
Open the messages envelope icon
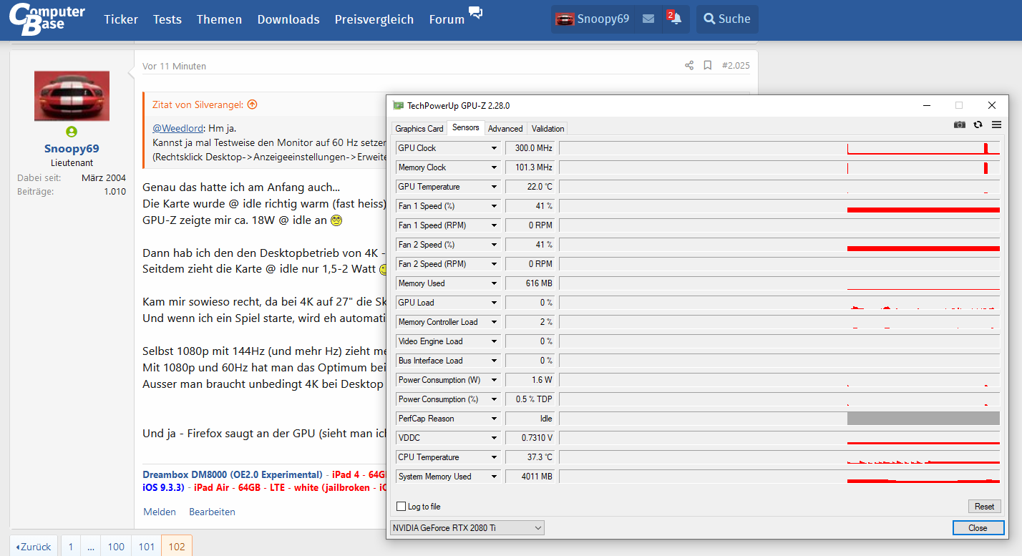point(648,19)
